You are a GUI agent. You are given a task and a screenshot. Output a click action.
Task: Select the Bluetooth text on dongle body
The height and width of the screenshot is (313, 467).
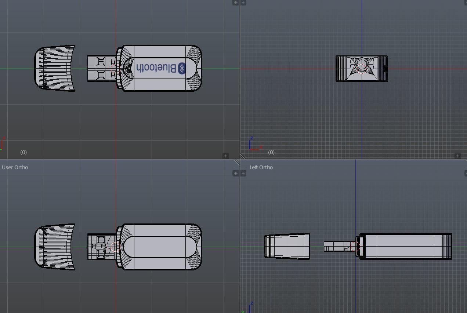pyautogui.click(x=156, y=68)
